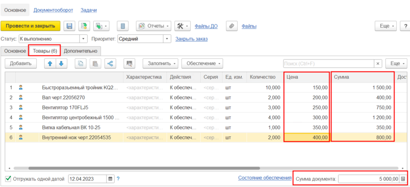Open the Файлы ДО link
Image resolution: width=410 pixels, height=187 pixels.
pyautogui.click(x=206, y=26)
